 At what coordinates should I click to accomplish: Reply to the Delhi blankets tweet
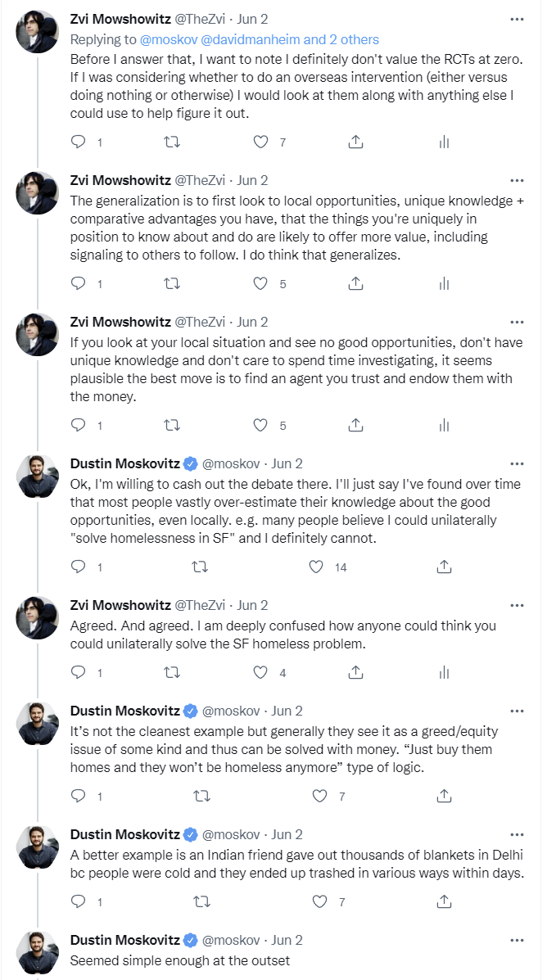pyautogui.click(x=79, y=901)
